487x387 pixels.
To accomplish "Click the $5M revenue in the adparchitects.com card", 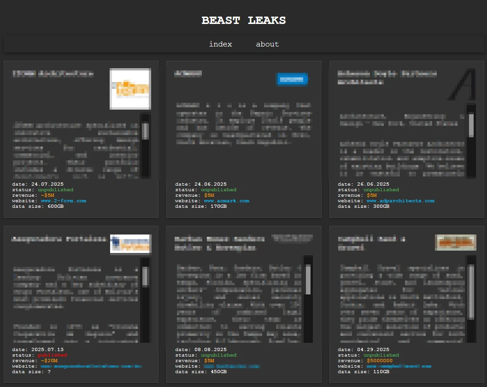I will 372,195.
